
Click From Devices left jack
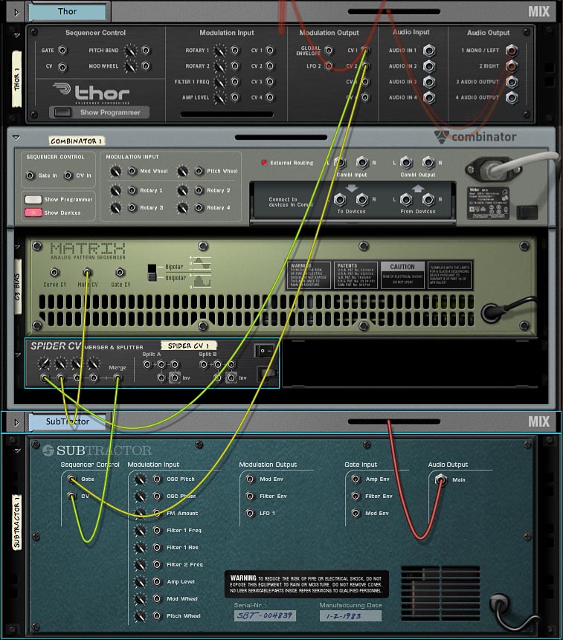point(406,199)
